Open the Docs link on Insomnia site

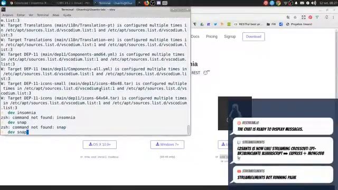(195, 36)
